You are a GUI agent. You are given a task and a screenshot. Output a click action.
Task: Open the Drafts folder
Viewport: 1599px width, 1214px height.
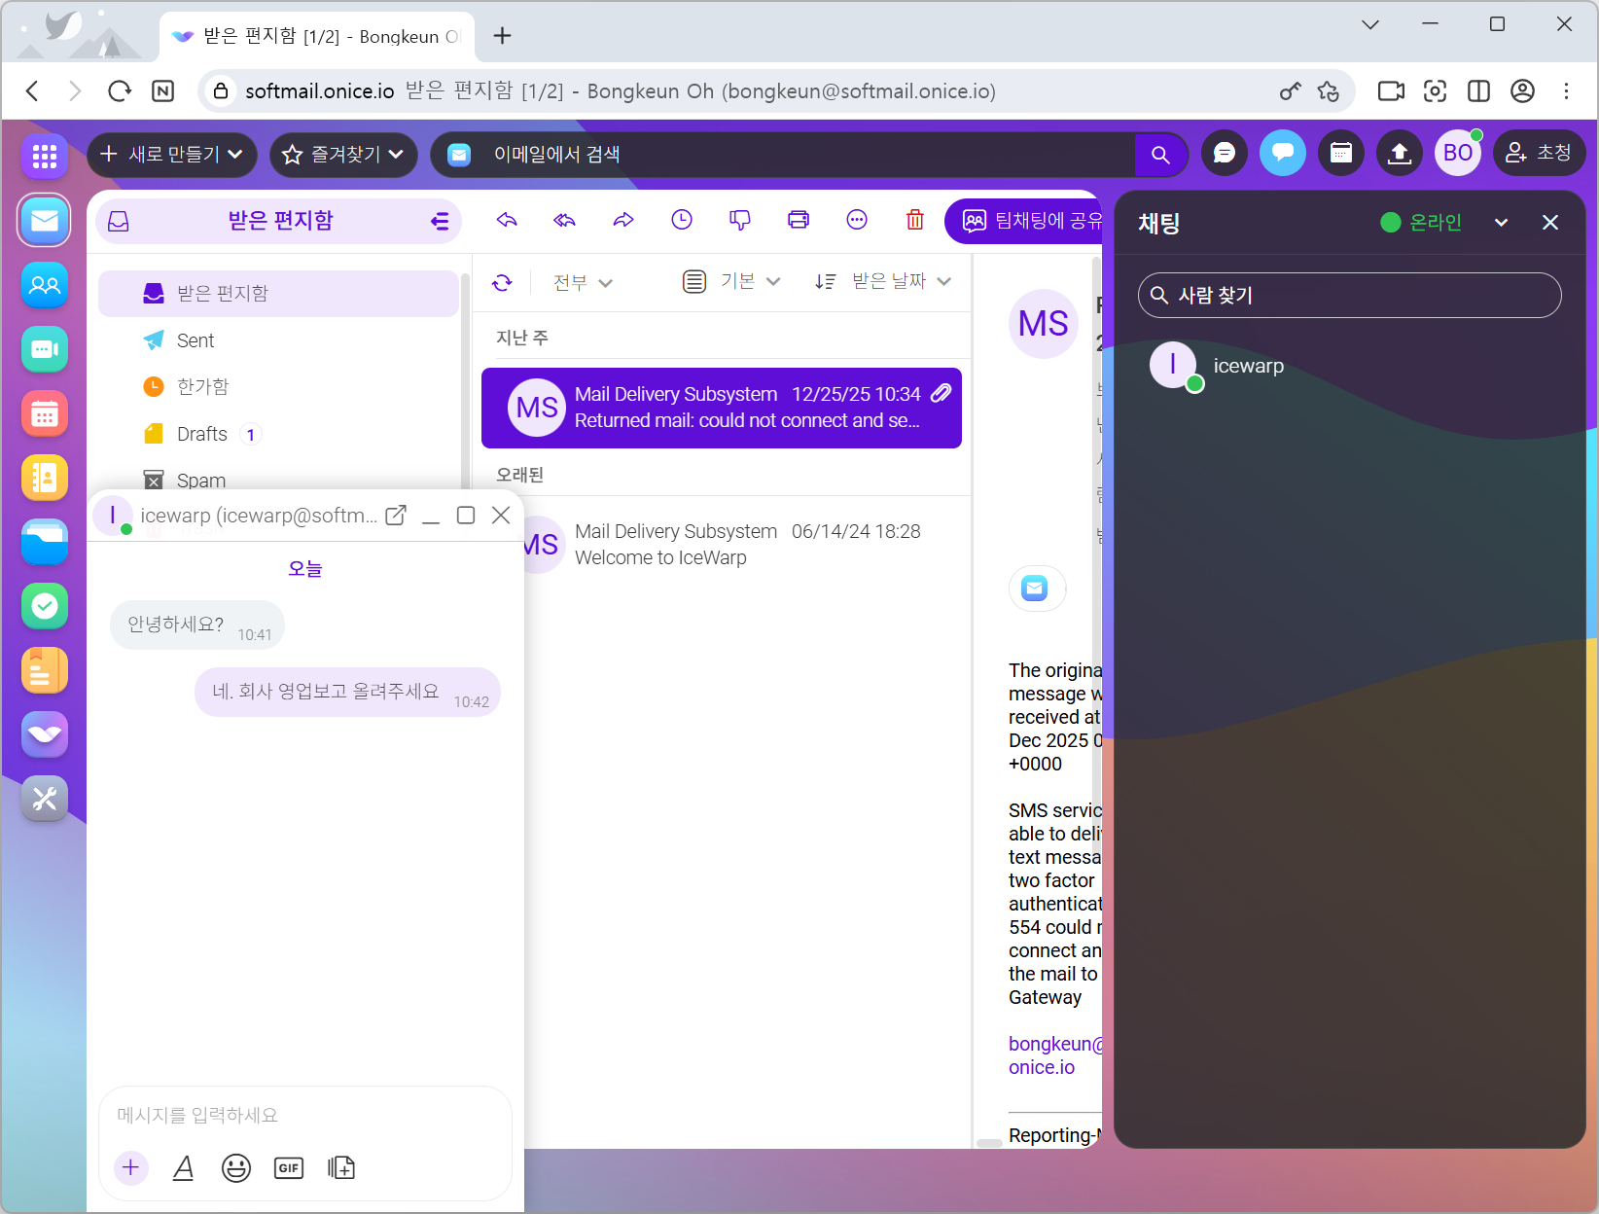pyautogui.click(x=201, y=434)
